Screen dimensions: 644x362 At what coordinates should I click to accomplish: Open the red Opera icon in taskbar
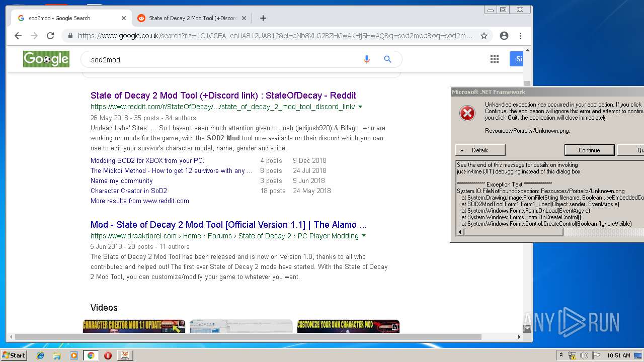tap(108, 355)
